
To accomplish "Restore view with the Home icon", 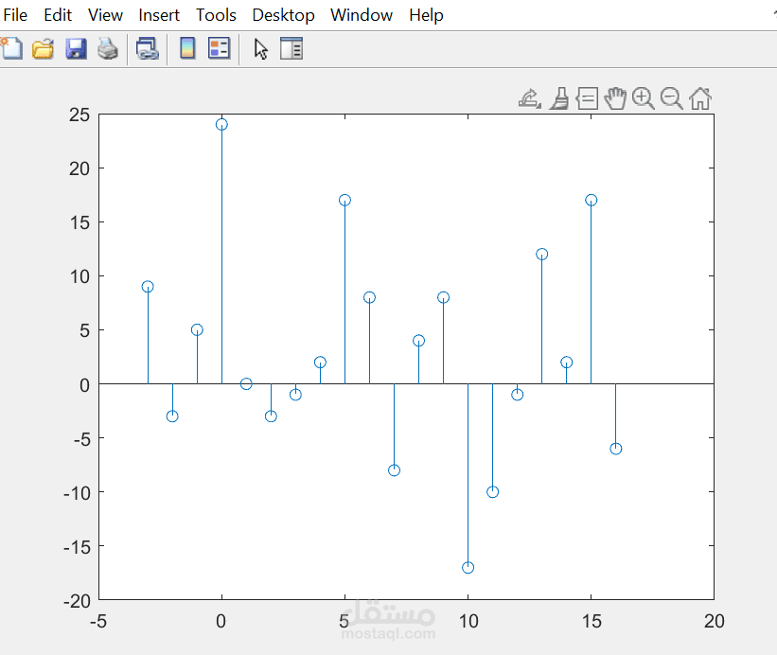I will pos(700,98).
